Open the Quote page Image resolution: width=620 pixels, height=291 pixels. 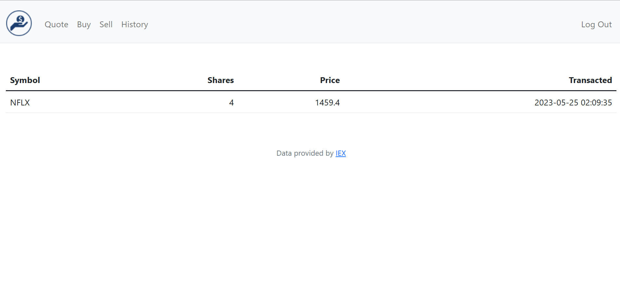pos(57,25)
